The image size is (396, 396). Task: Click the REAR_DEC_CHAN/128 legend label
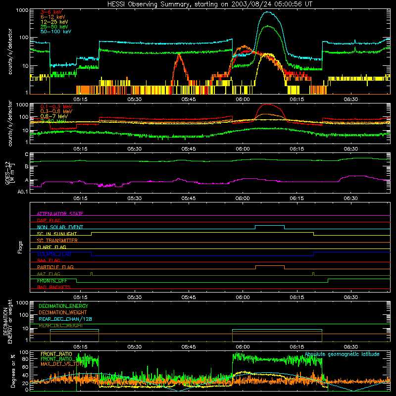65,319
